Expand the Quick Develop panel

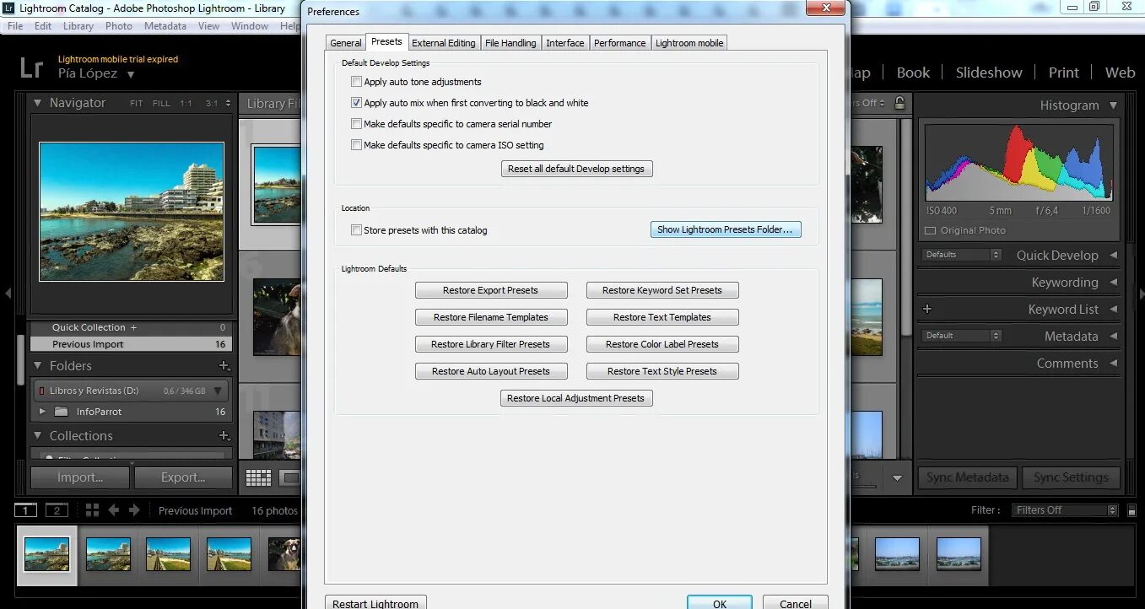point(1113,256)
